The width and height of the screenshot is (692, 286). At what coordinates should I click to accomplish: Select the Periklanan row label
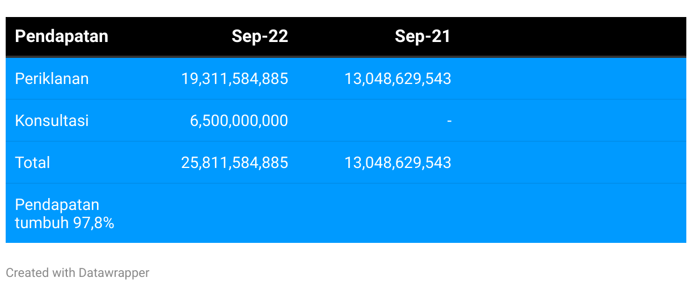(x=52, y=78)
